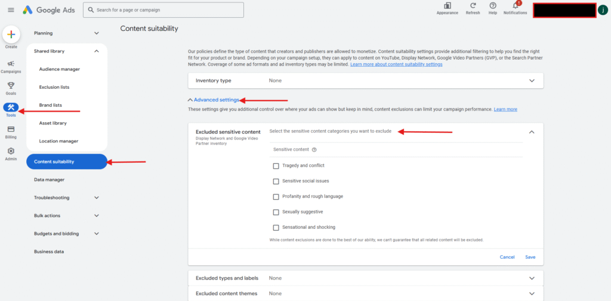
Task: Click the Cancel button
Action: (507, 257)
